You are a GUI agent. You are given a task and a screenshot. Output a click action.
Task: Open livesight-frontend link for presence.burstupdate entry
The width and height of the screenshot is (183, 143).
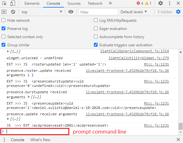point(127,92)
